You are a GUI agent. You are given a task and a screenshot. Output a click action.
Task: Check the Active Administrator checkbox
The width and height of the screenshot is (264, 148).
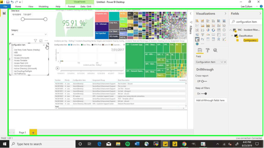(12, 66)
